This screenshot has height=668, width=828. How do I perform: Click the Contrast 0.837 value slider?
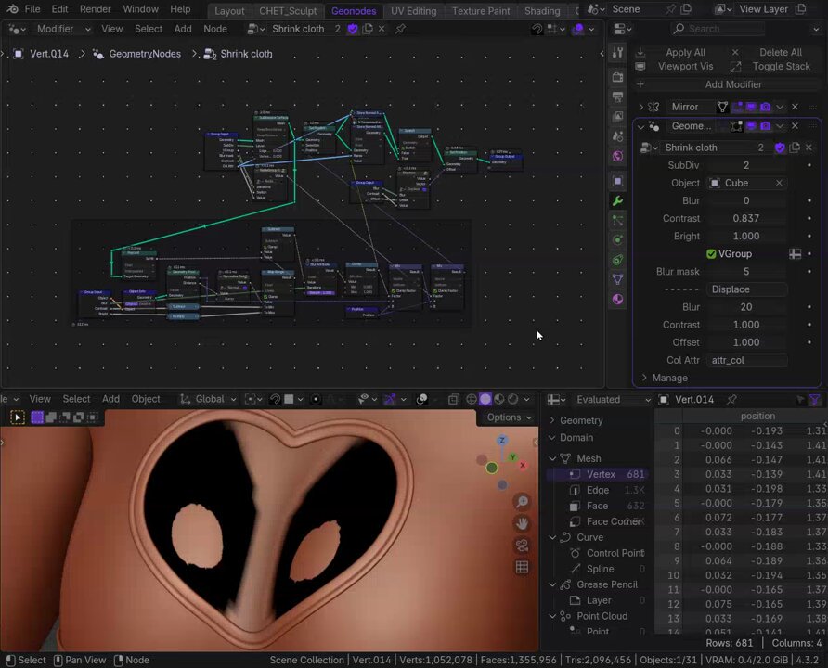click(746, 218)
